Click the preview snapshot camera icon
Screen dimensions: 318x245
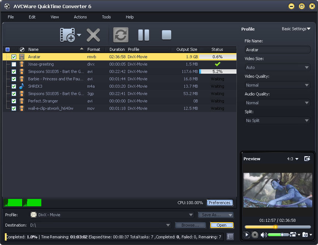tap(305, 234)
